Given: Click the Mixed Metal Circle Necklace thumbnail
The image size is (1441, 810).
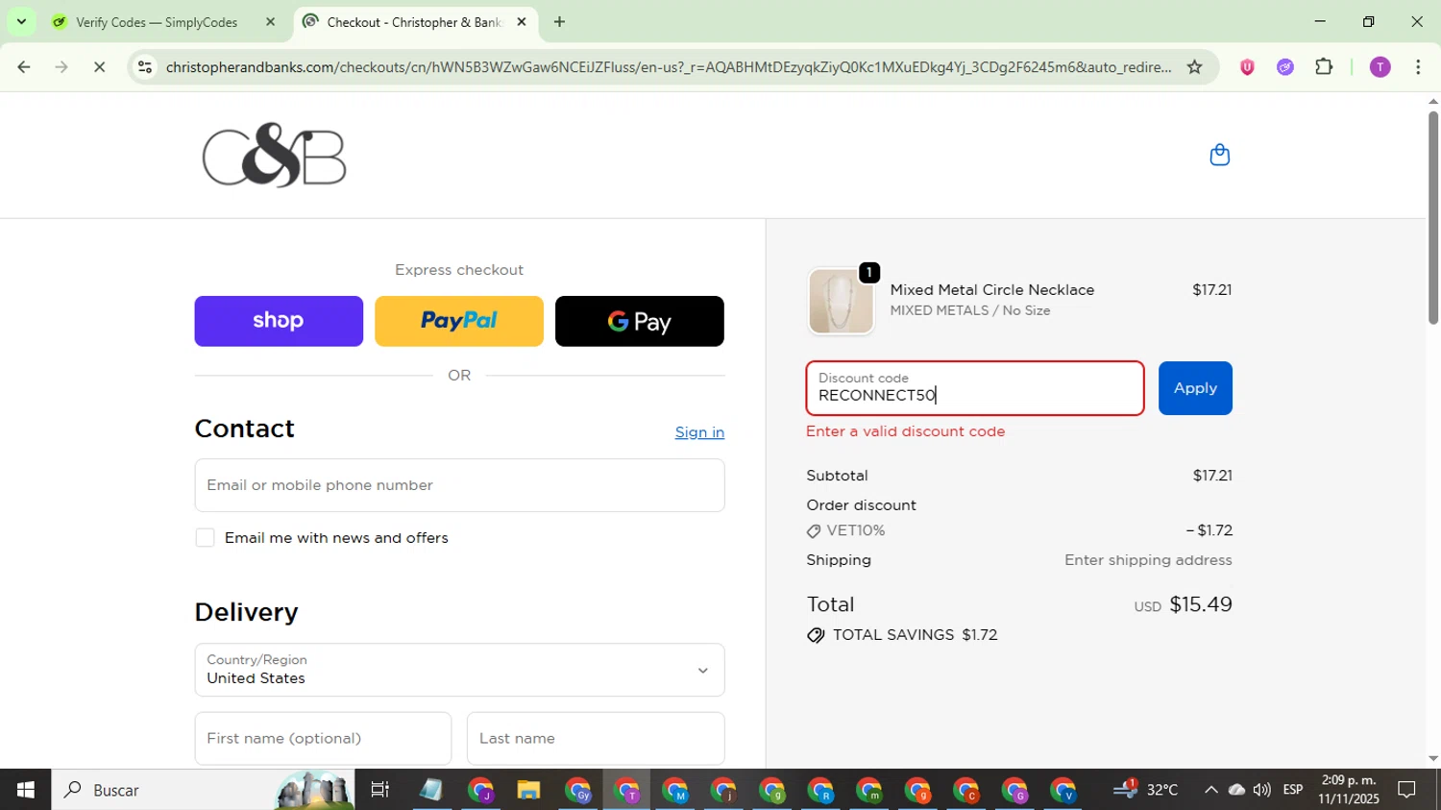Looking at the screenshot, I should pyautogui.click(x=841, y=301).
